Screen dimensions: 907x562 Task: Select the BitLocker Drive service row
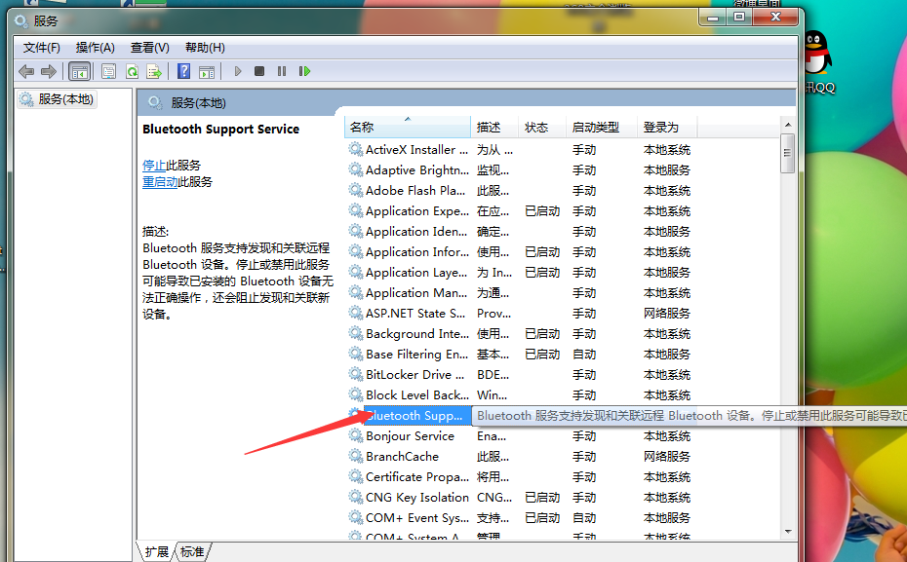521,375
